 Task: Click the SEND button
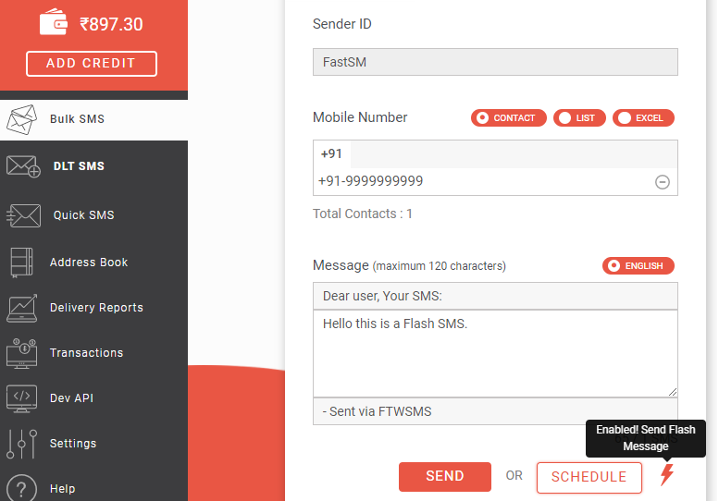tap(445, 476)
